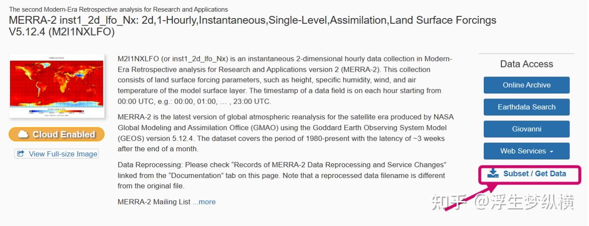Click the color scale bar under the map
The image size is (589, 226).
click(x=56, y=111)
